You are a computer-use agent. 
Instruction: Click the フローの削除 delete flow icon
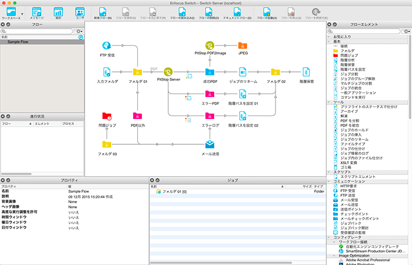(208, 12)
